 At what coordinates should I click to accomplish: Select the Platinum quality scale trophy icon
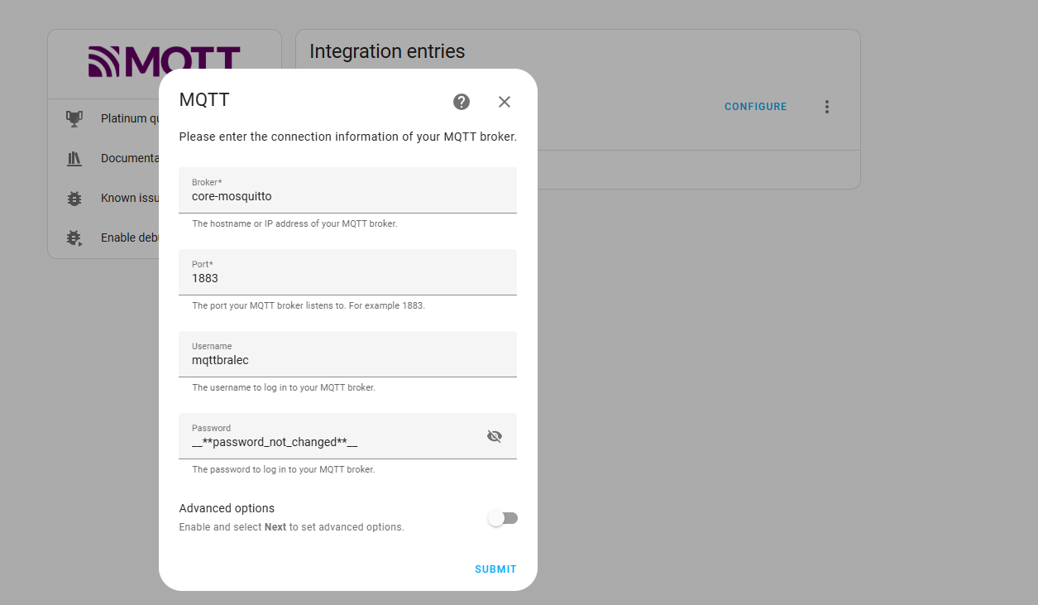pyautogui.click(x=74, y=118)
